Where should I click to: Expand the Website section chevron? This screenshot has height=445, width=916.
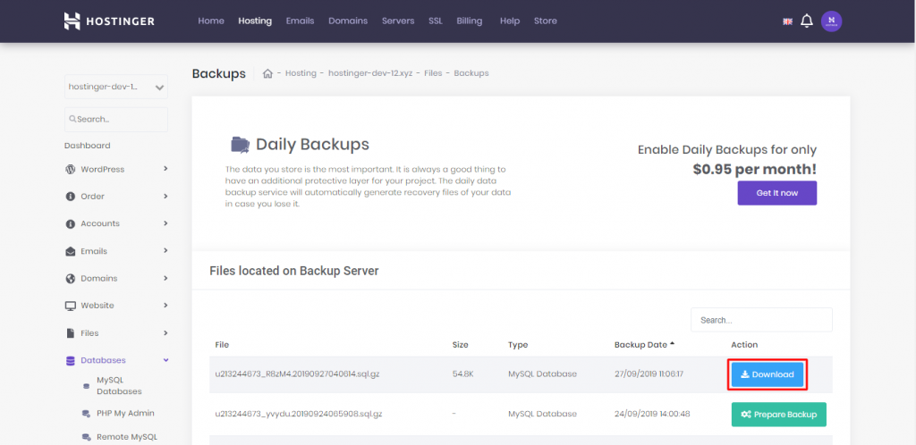click(x=165, y=305)
